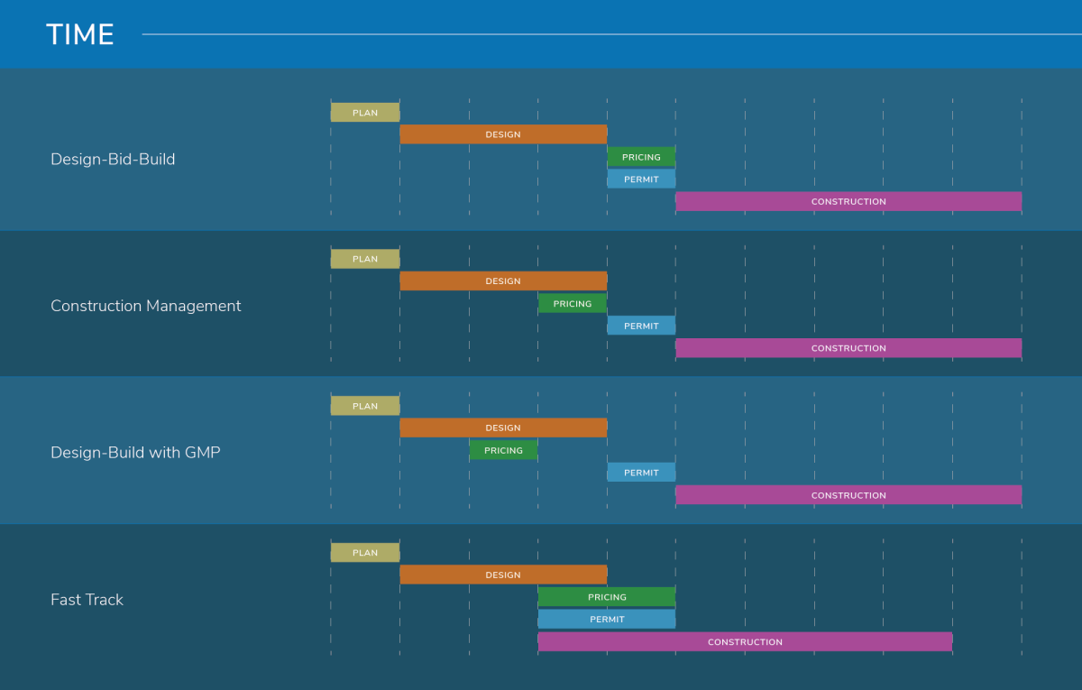Select the DESIGN bar in Design-Build with GMP
Viewport: 1082px width, 690px height.
[x=503, y=428]
